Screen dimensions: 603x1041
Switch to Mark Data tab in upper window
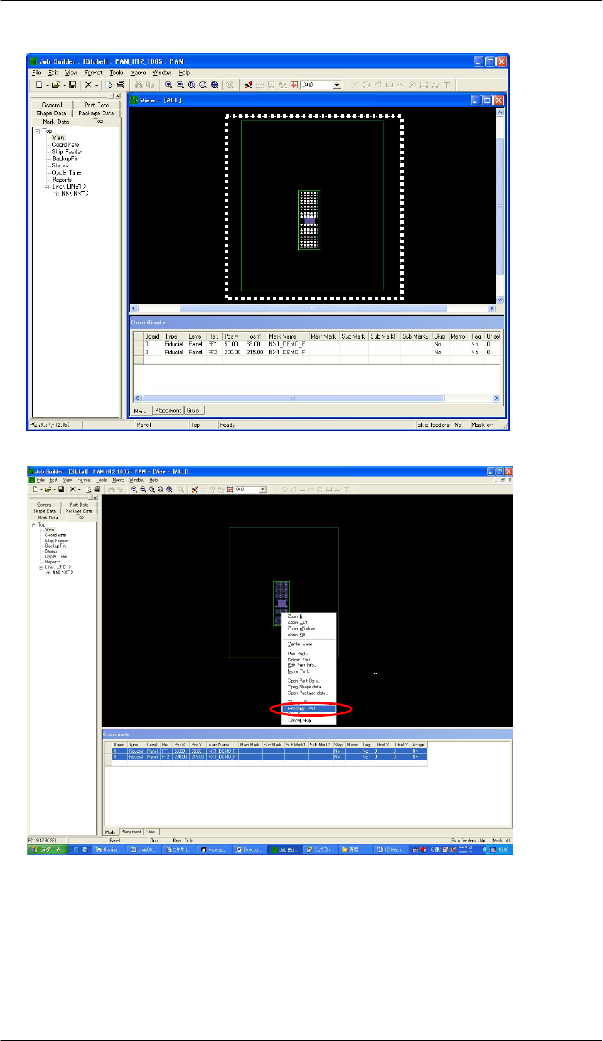tap(55, 122)
